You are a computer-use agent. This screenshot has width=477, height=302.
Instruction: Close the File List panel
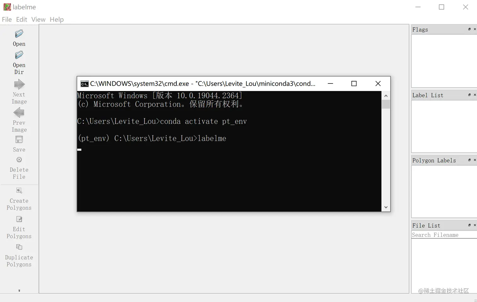(x=475, y=225)
